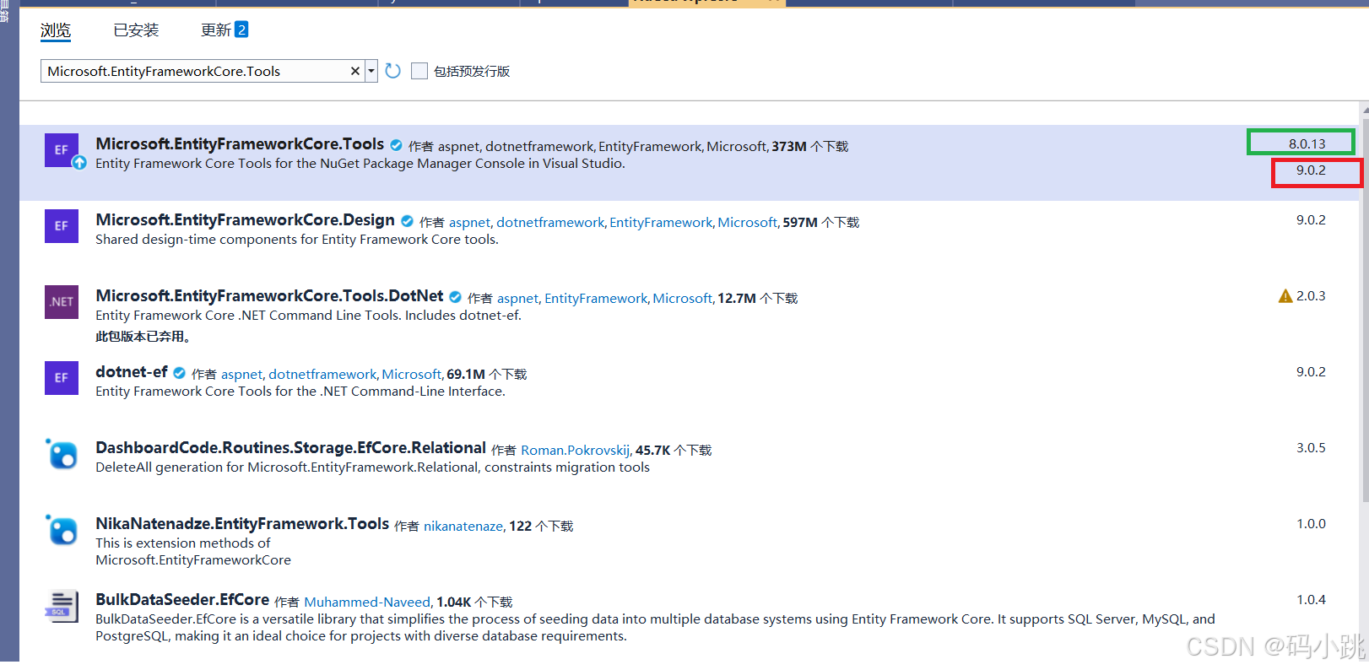The height and width of the screenshot is (670, 1369).
Task: Click verified checkmark beside Microsoft.EntityFrameworkCore.Design
Action: 407,221
